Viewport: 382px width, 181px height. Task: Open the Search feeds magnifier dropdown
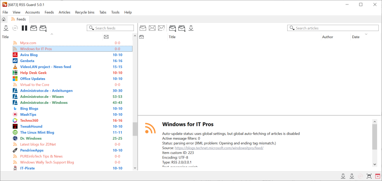coord(92,28)
